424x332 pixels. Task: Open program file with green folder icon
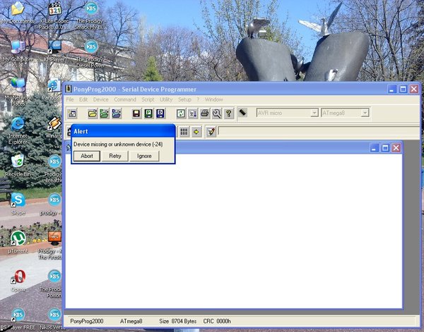click(105, 113)
